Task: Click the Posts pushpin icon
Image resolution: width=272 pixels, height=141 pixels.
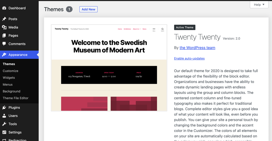Action: click(x=4, y=19)
